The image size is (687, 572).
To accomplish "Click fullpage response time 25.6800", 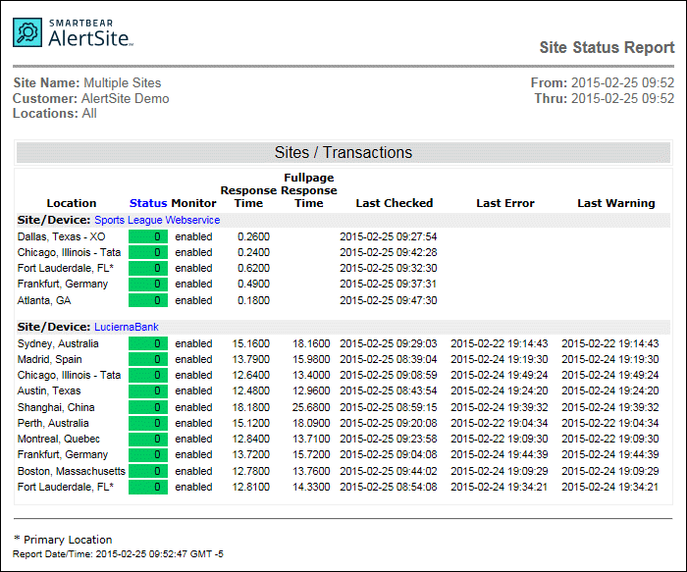I will (x=311, y=407).
